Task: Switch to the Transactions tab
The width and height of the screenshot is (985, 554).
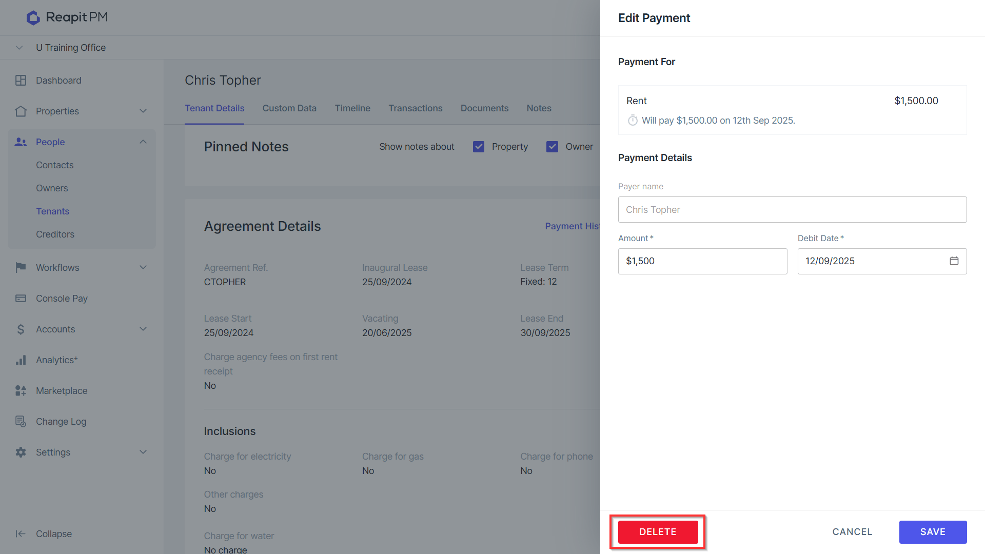Action: point(416,108)
